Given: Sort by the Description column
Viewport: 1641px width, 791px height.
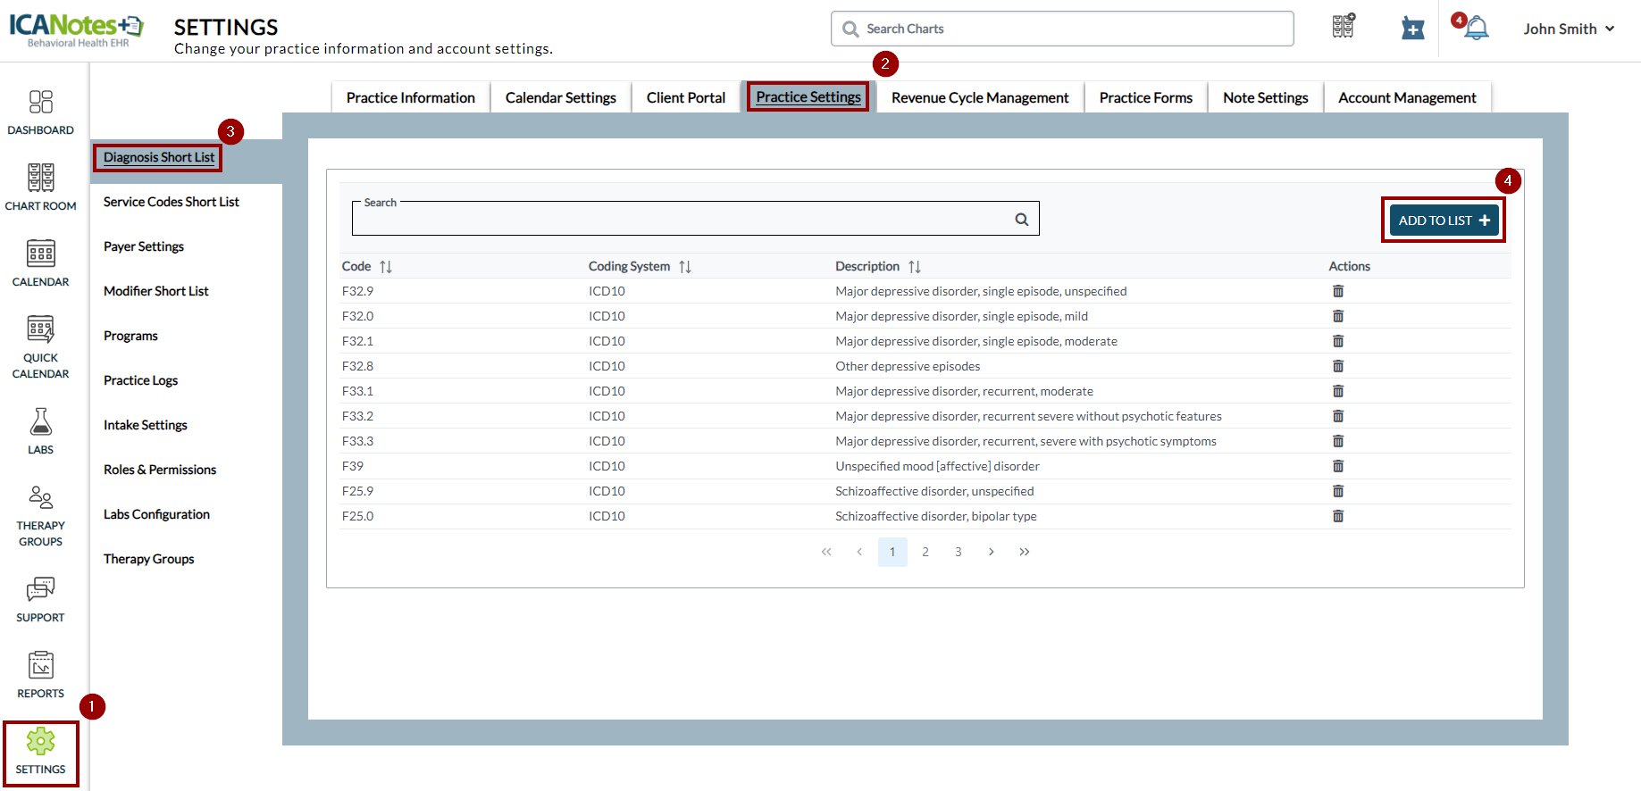Looking at the screenshot, I should (914, 267).
